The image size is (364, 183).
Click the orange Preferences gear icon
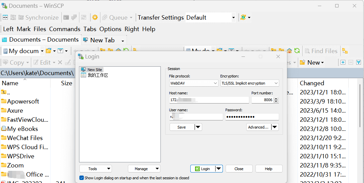95,17
